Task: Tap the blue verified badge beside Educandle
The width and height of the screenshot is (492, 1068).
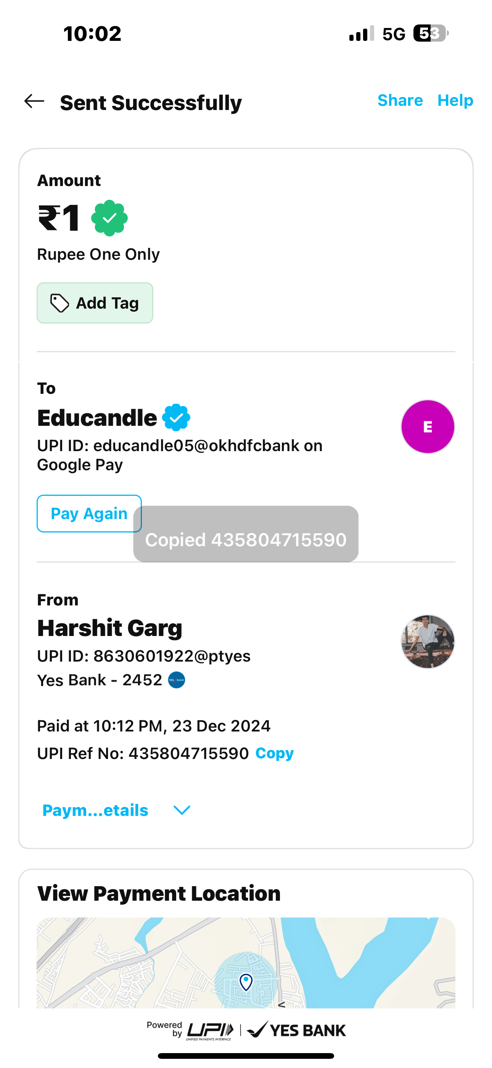Action: tap(176, 417)
